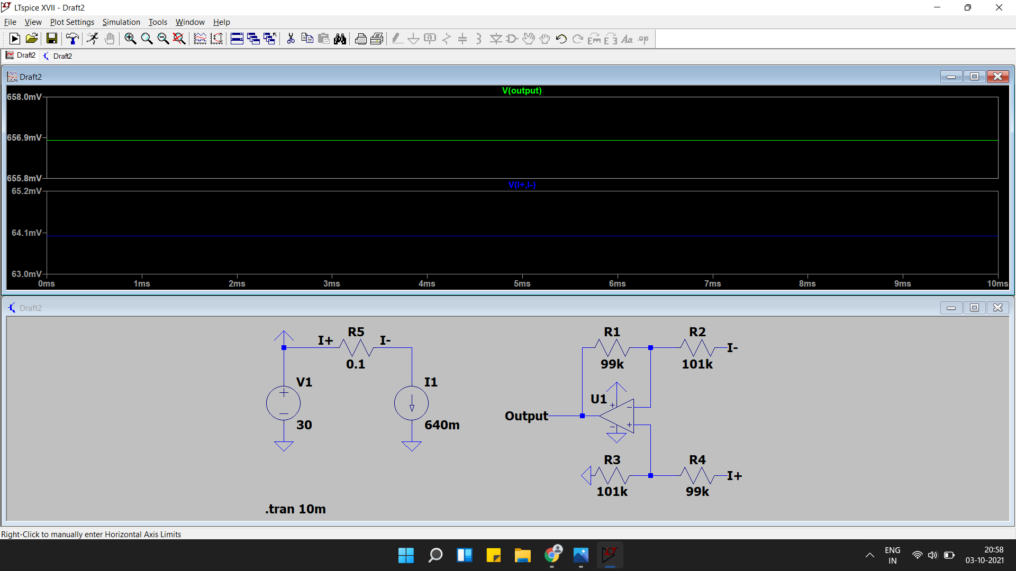Click the R5 0.1 resistor

(356, 348)
